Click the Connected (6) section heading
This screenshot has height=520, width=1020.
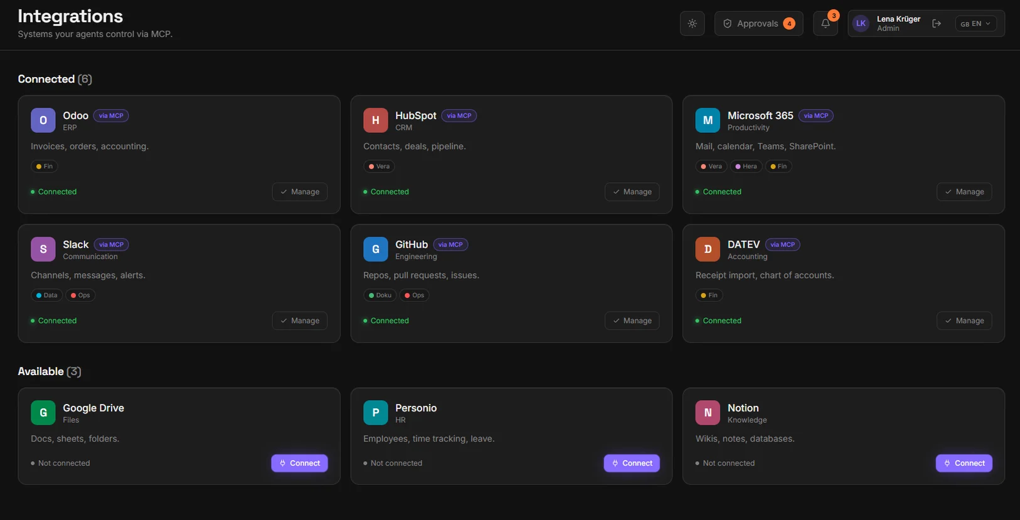55,79
